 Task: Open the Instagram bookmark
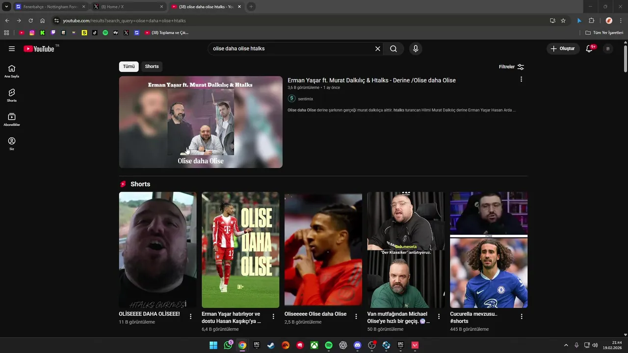[x=32, y=33]
